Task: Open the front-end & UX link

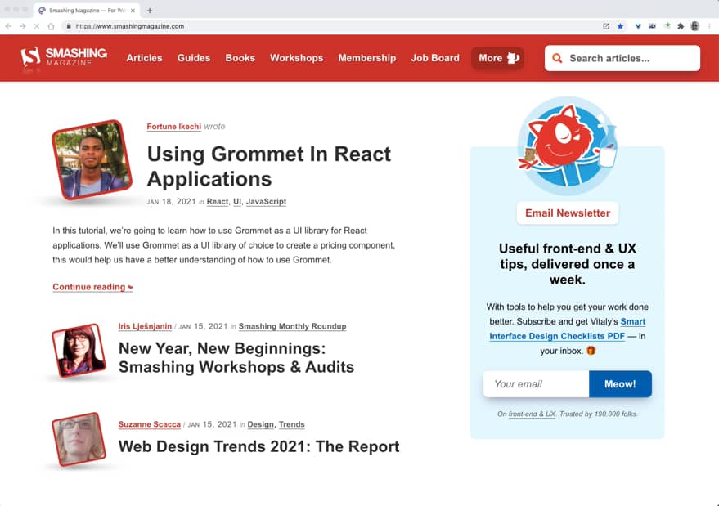Action: tap(532, 414)
